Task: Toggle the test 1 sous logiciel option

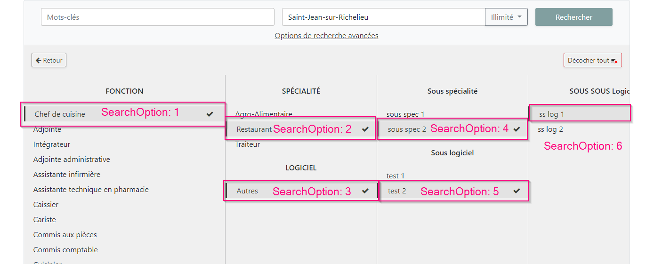Action: tap(396, 176)
